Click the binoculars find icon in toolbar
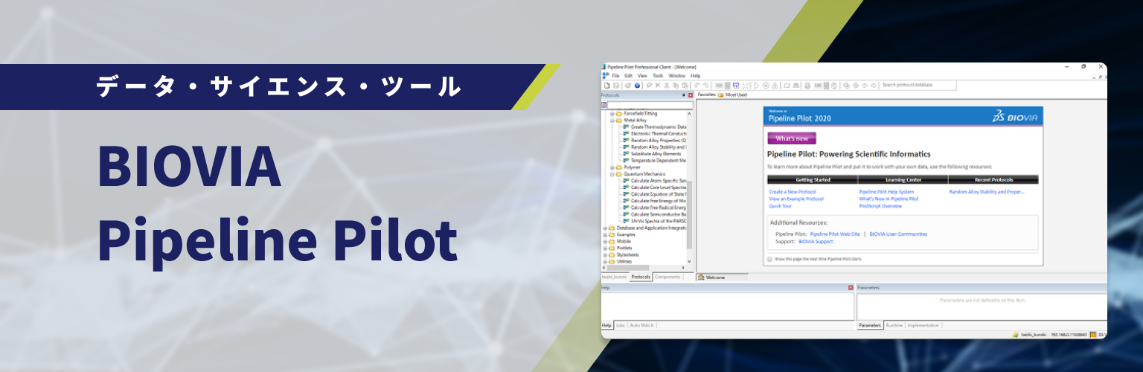The width and height of the screenshot is (1143, 372). (x=796, y=86)
